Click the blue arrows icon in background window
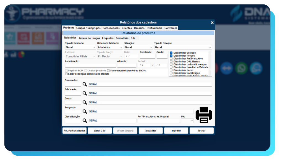 227,68
